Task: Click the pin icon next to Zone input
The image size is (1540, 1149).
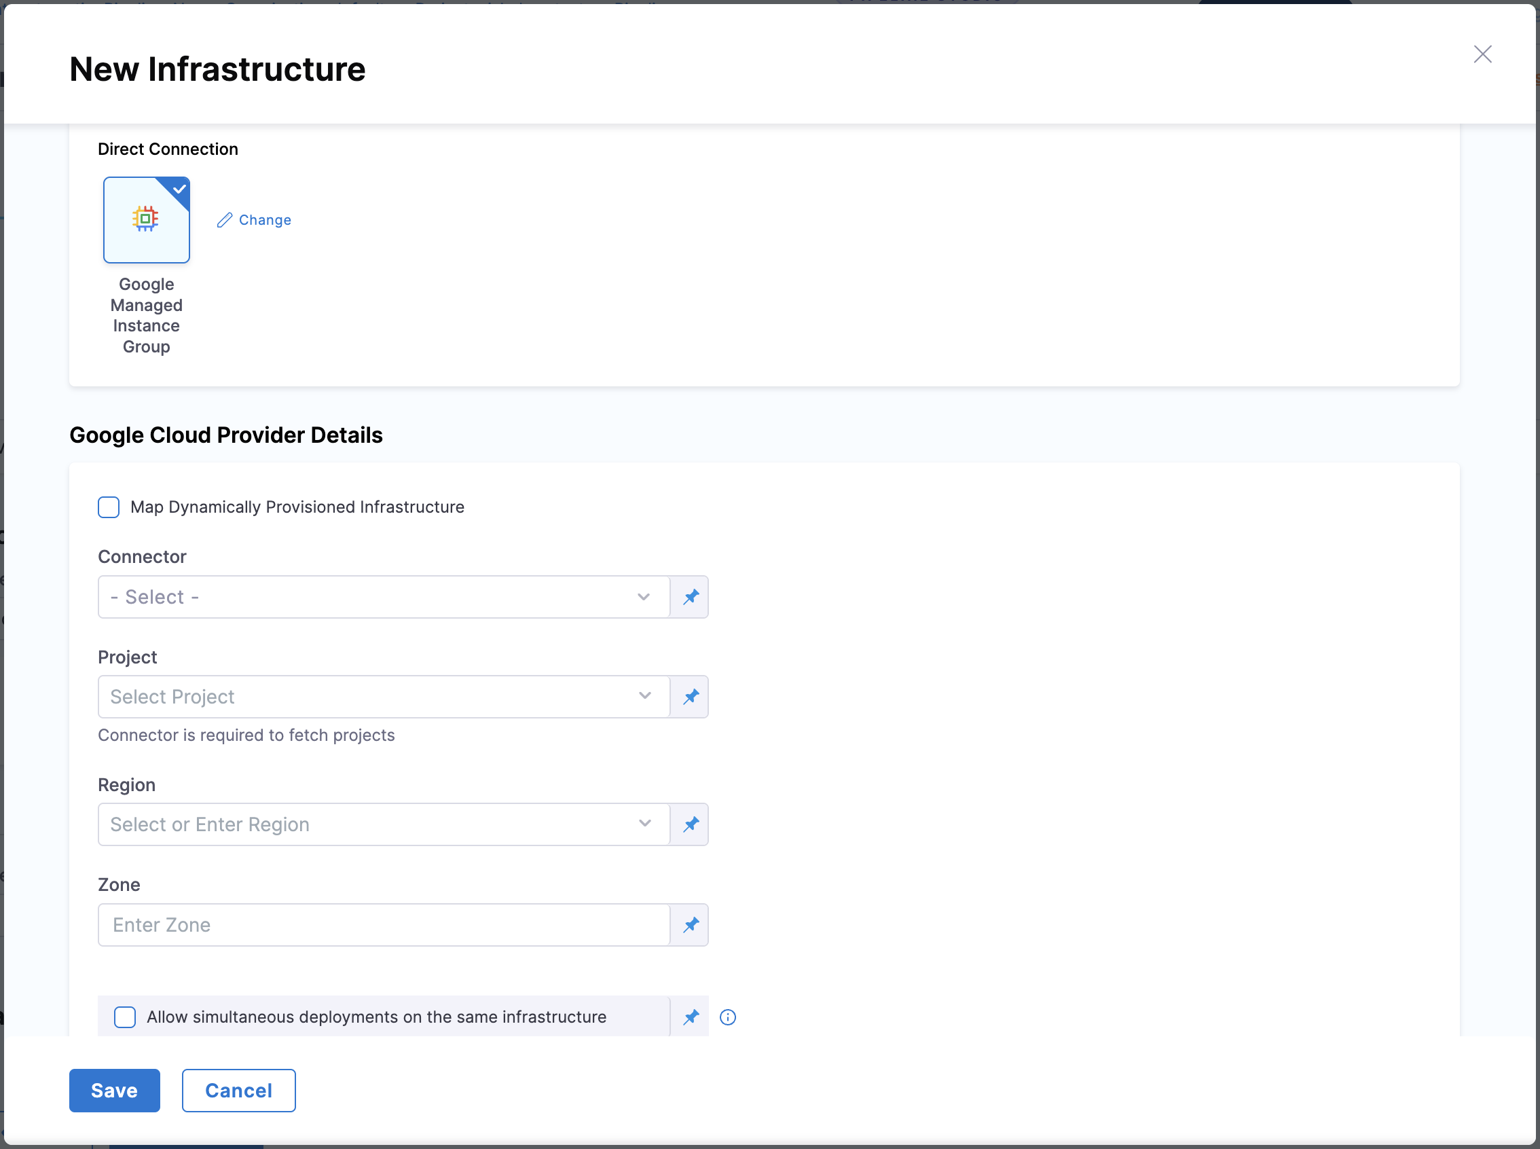Action: click(x=690, y=924)
